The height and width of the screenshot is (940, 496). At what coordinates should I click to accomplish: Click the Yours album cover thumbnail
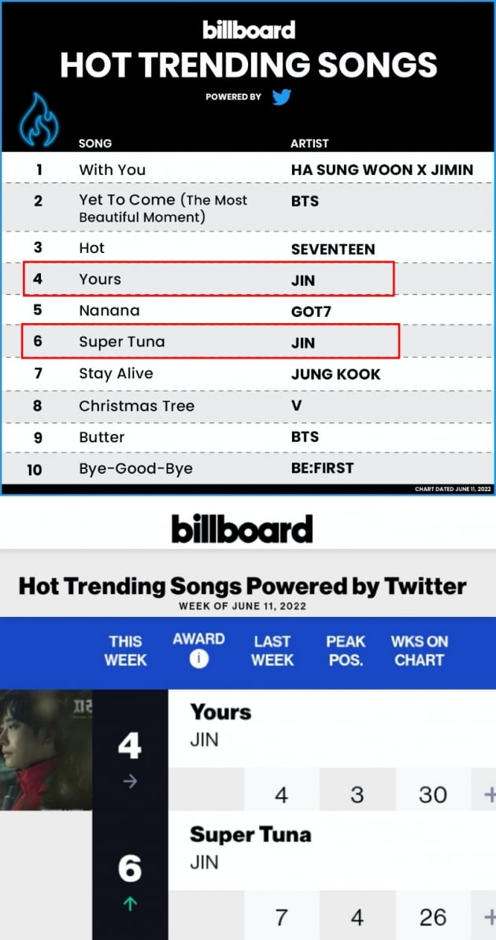46,750
